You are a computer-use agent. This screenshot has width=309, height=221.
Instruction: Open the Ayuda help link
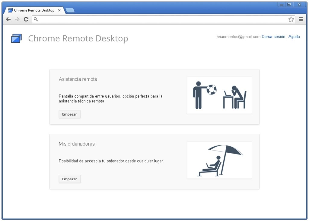[x=294, y=36]
